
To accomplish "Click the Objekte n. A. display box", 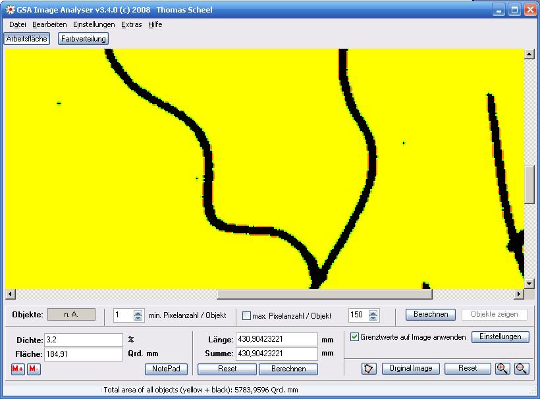I will pos(71,314).
